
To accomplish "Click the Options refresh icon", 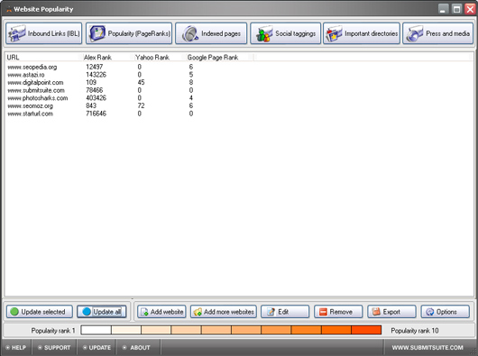I will [x=430, y=312].
